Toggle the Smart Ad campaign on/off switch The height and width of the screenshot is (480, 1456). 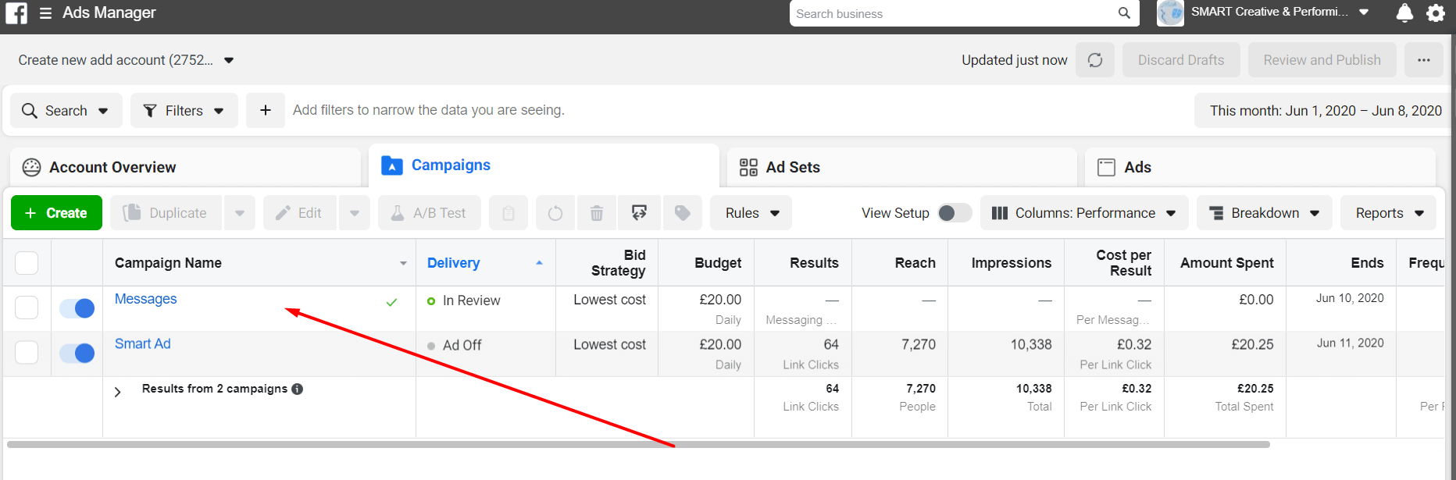point(77,354)
